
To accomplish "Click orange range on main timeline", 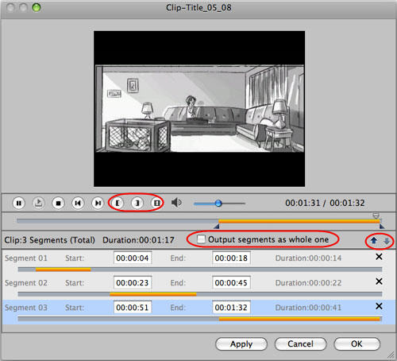I will click(299, 221).
